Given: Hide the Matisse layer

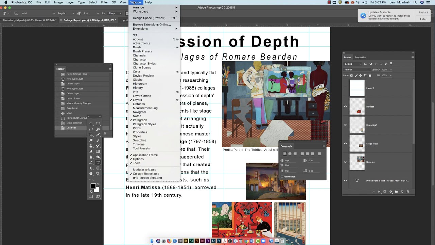Looking at the screenshot, I should [345, 107].
